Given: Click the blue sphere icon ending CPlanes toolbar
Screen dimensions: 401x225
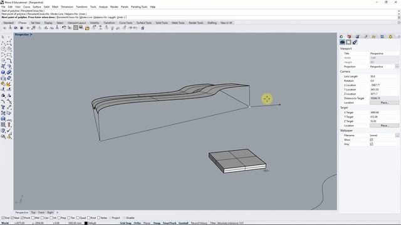Looking at the screenshot, I should [142, 27].
